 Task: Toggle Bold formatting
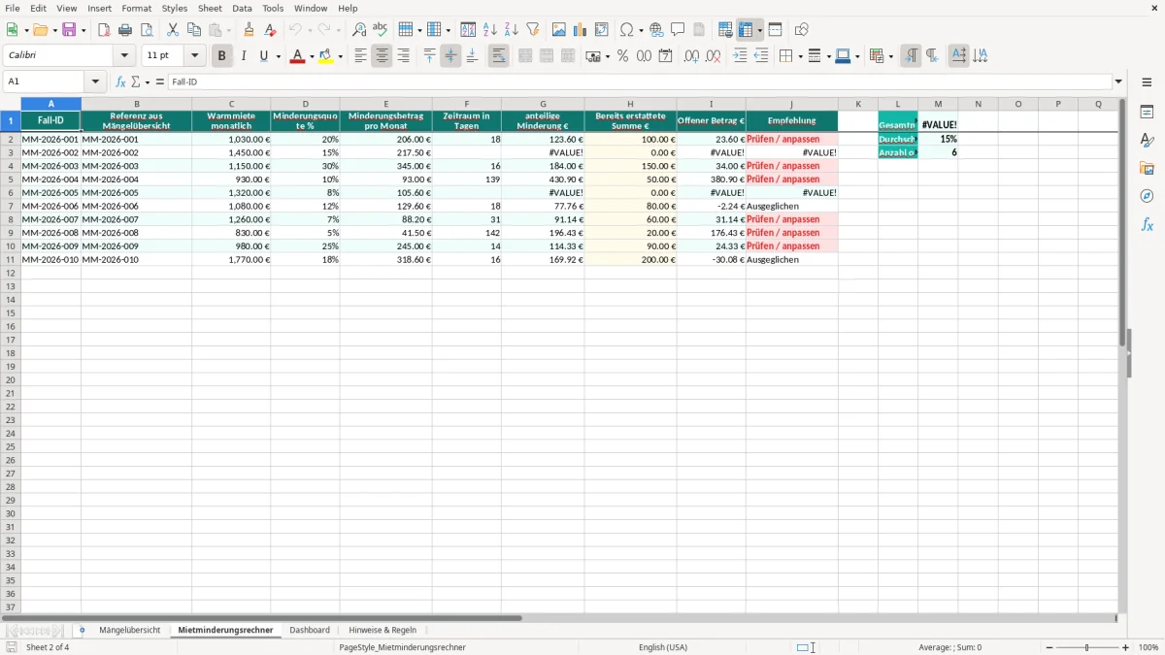(222, 56)
